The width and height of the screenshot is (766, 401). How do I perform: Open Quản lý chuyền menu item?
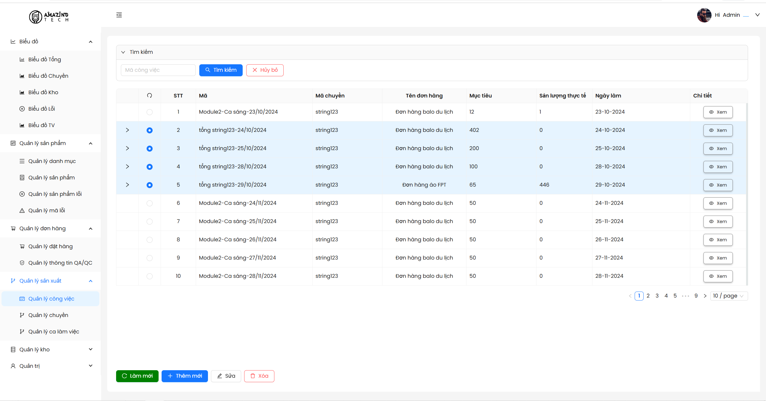(x=48, y=315)
